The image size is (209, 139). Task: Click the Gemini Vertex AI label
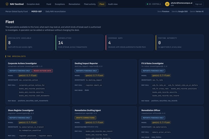[x=197, y=11]
